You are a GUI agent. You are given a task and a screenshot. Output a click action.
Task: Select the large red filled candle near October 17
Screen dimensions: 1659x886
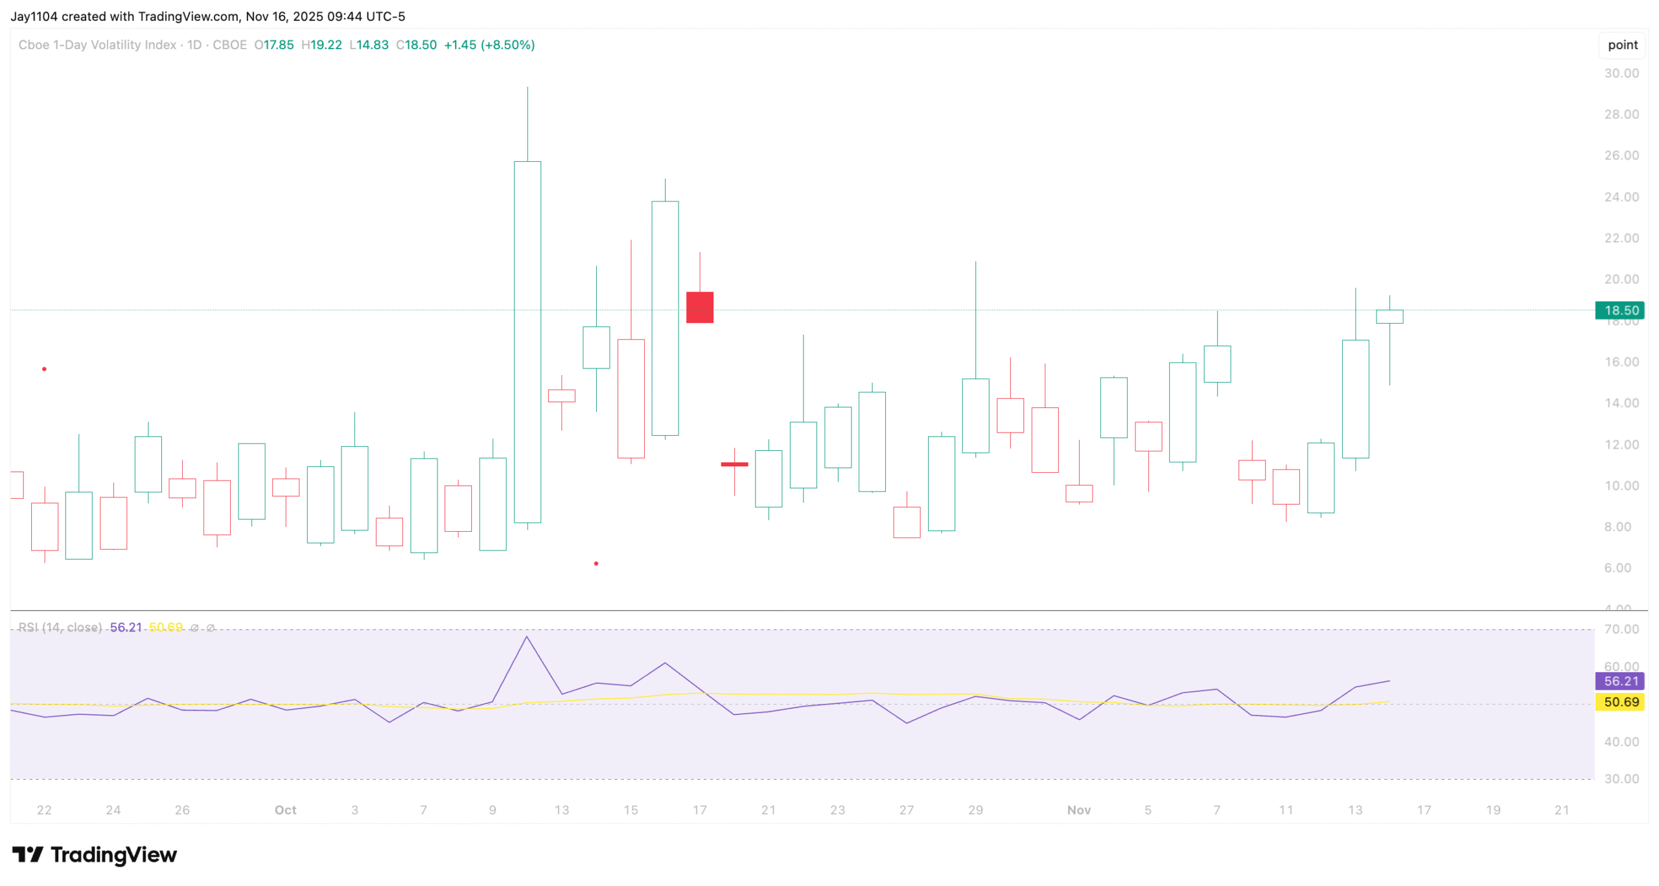point(699,308)
